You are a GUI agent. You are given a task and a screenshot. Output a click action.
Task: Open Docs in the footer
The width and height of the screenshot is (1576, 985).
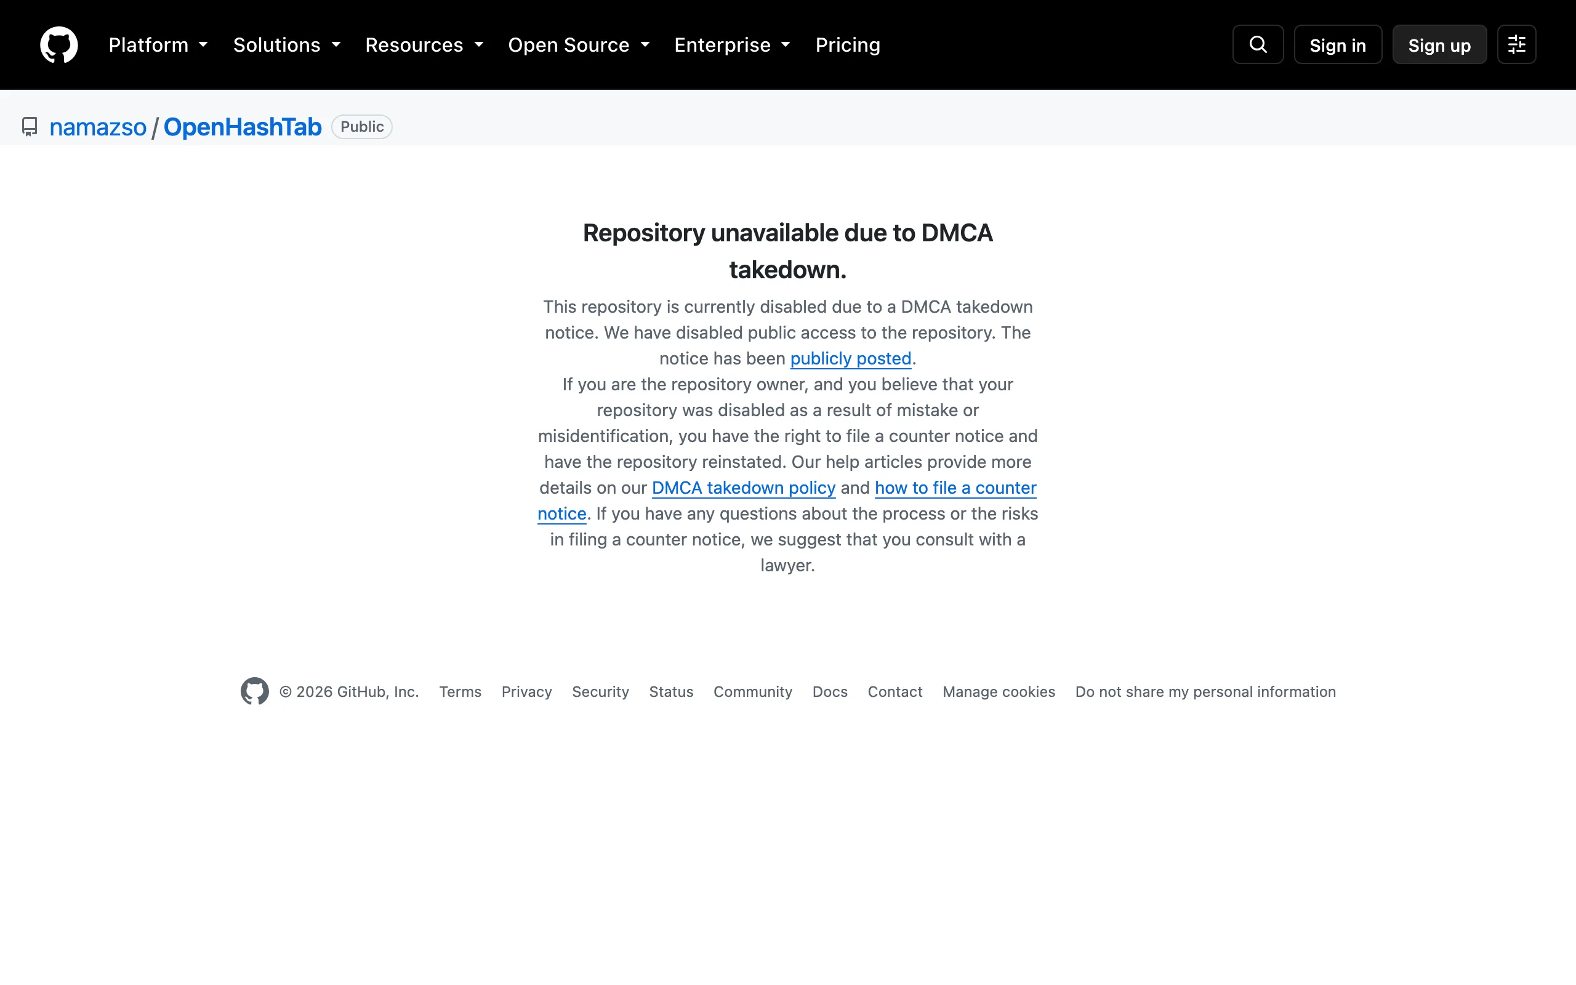tap(830, 692)
